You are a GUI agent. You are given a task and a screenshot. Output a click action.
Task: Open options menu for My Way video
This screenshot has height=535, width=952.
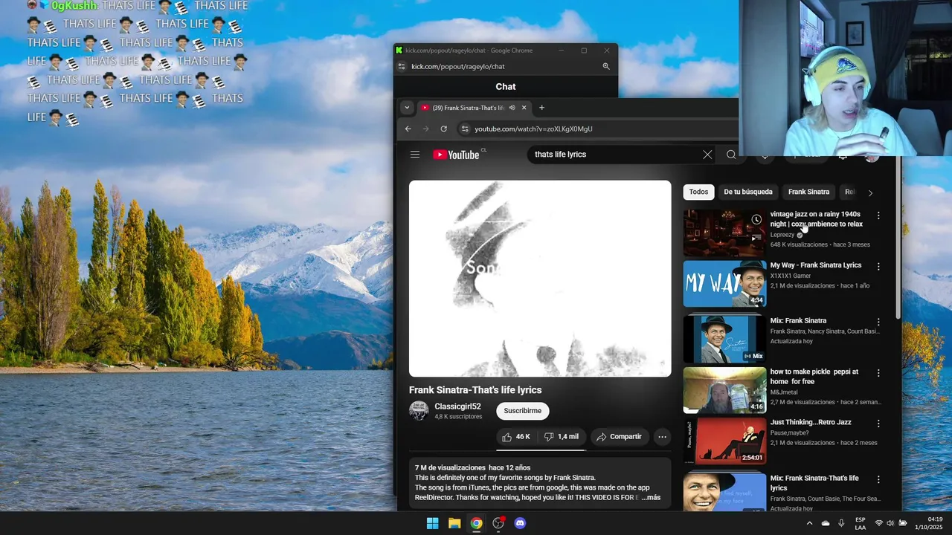tap(878, 266)
